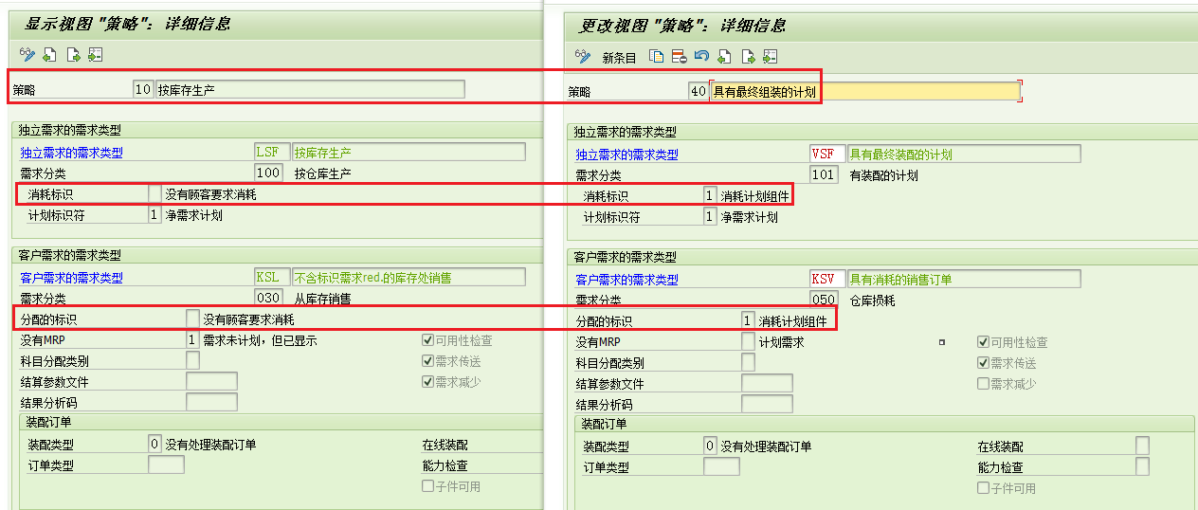Click the other-entry icon in right toolbar

click(x=770, y=56)
